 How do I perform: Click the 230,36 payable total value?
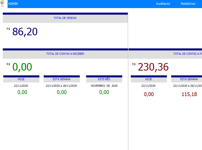[x=153, y=67]
